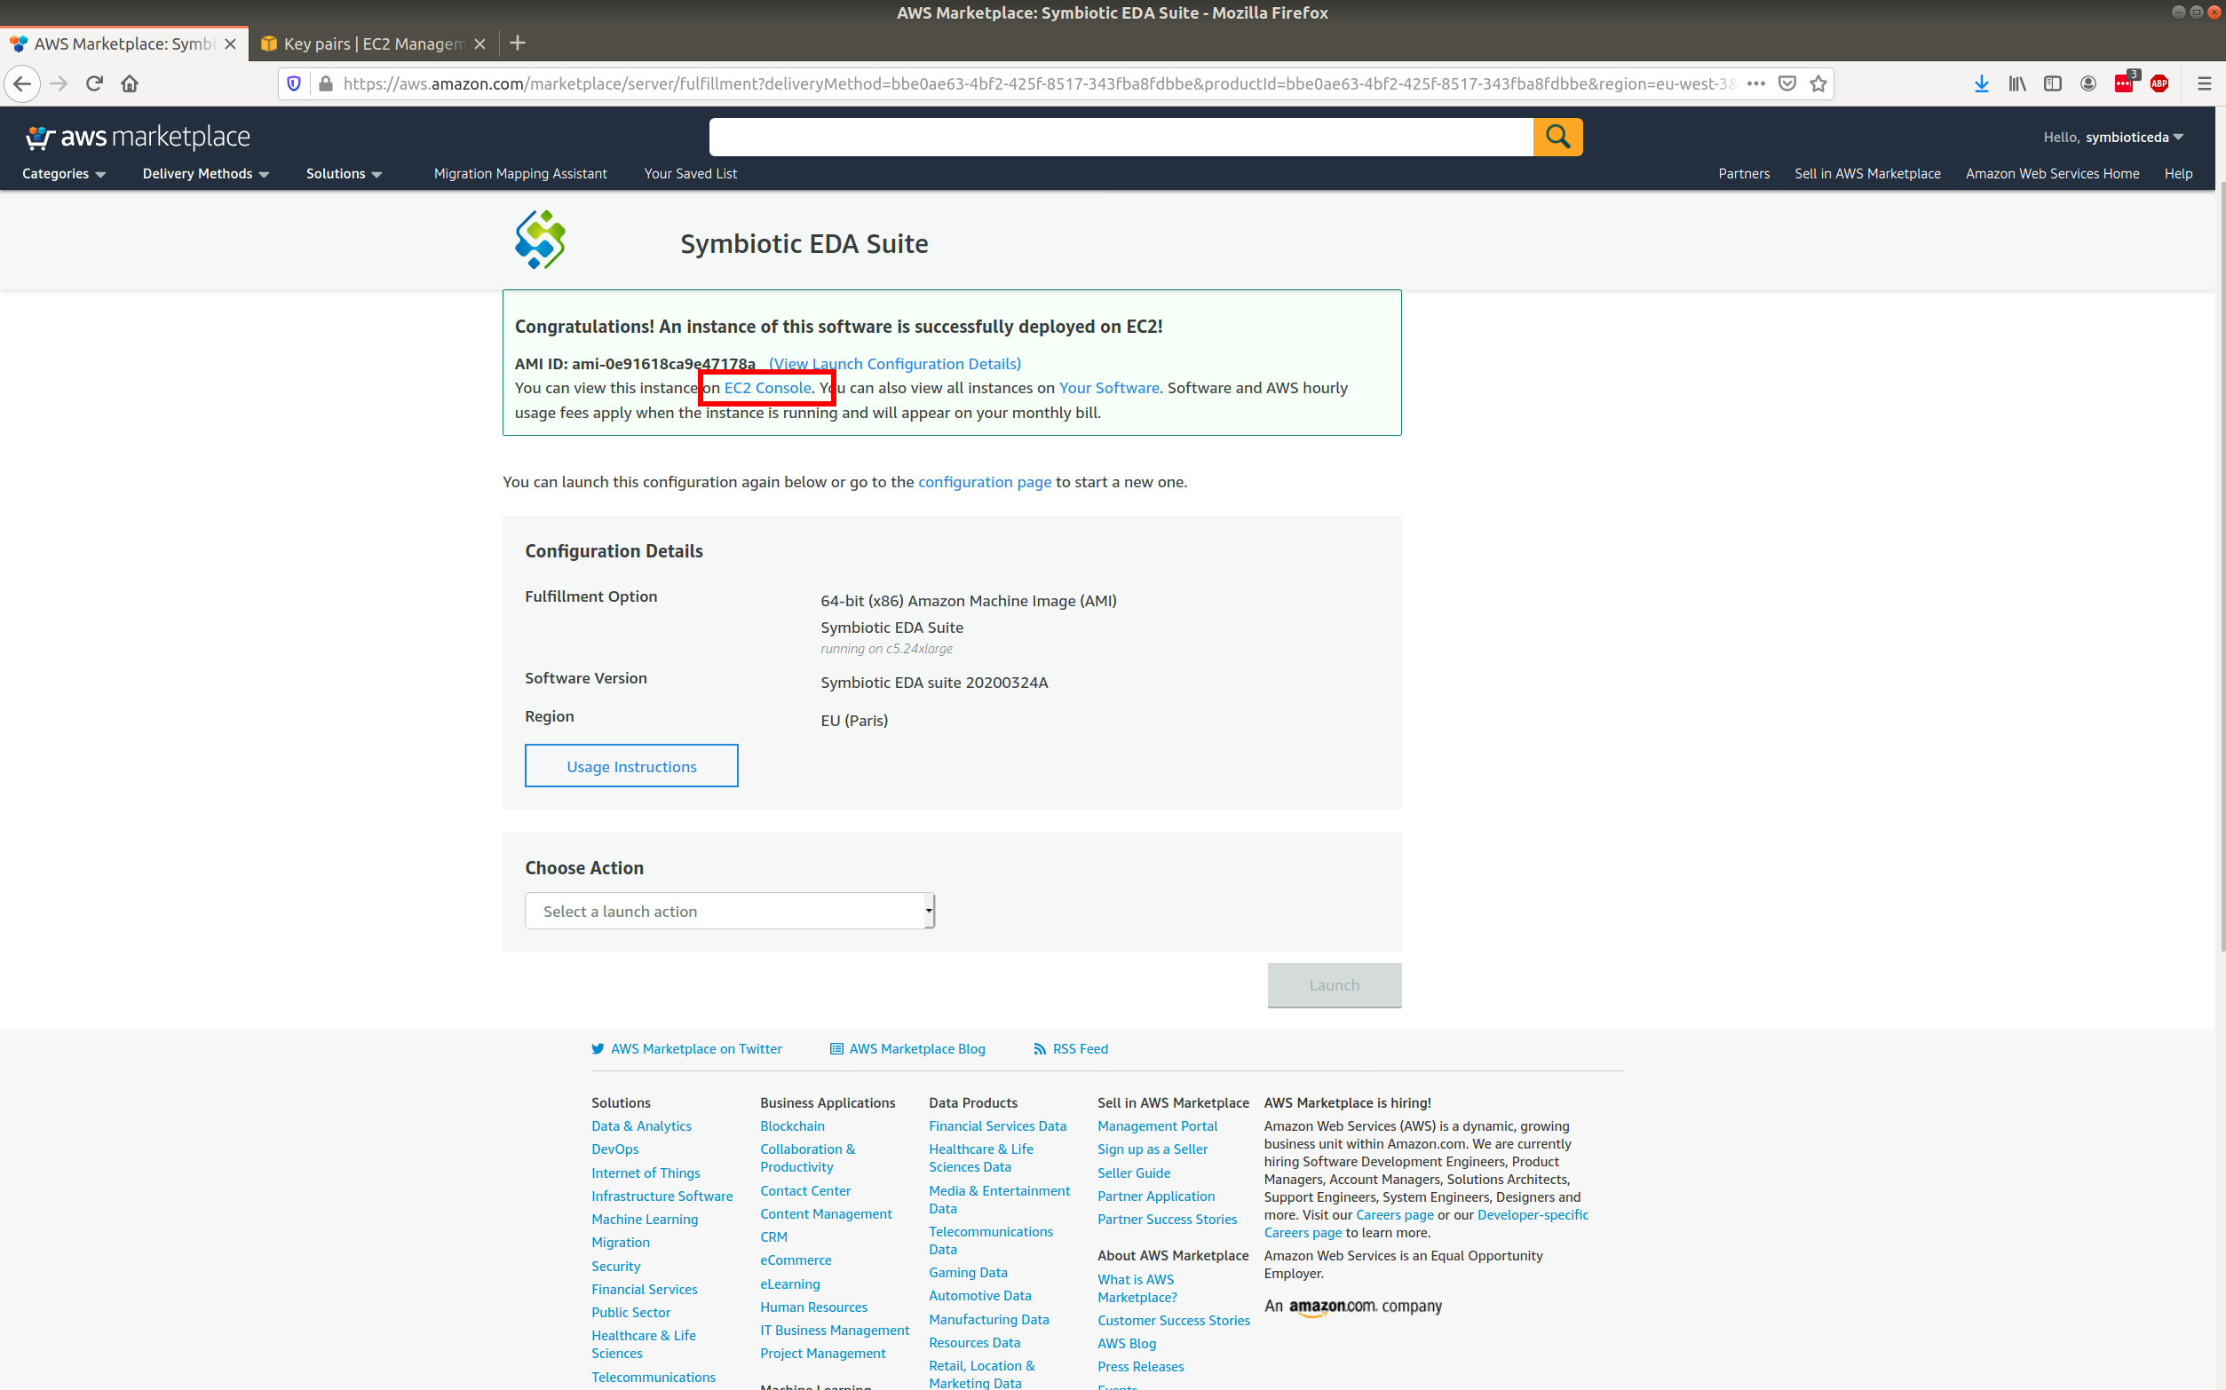Open the Blockchain footer link
Screen dimensions: 2226x1390
click(x=793, y=1126)
